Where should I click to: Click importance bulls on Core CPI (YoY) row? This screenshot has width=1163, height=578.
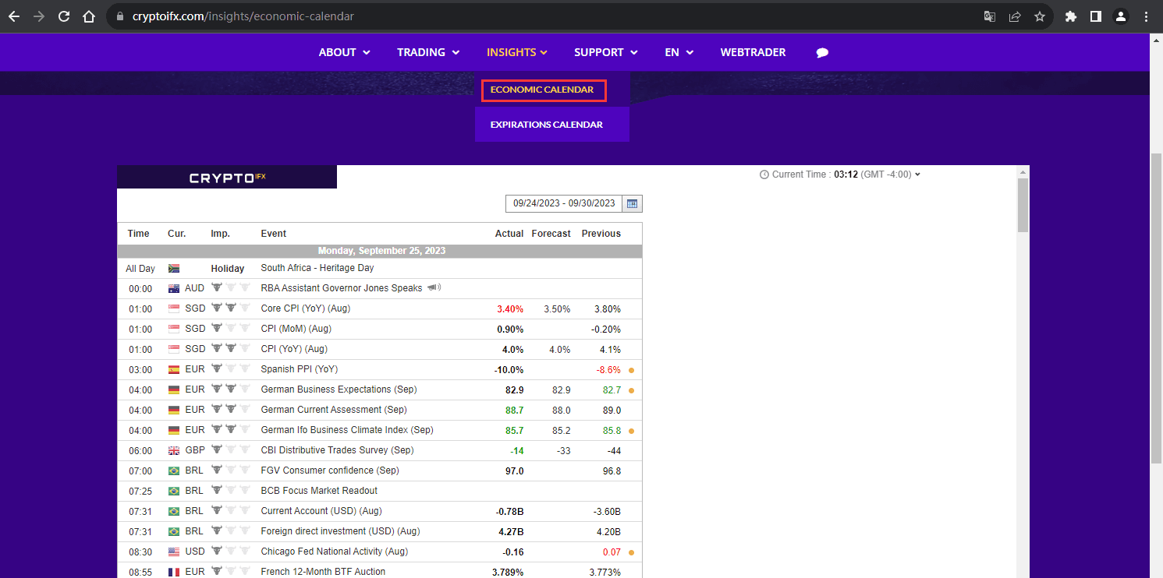pos(231,308)
